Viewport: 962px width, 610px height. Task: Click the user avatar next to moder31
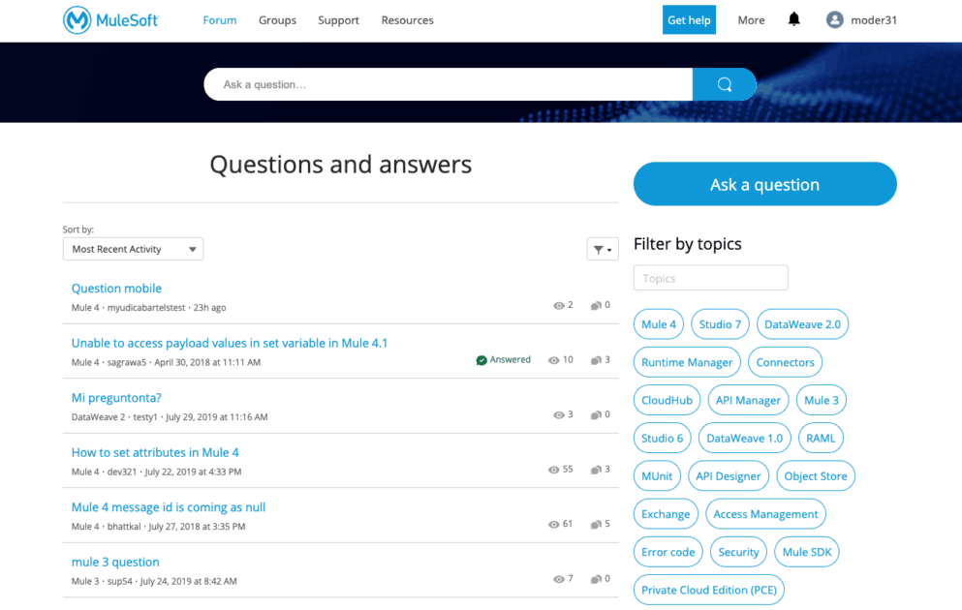834,19
